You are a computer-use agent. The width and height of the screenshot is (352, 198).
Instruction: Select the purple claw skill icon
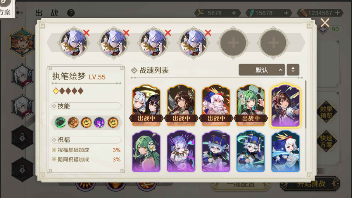99,122
